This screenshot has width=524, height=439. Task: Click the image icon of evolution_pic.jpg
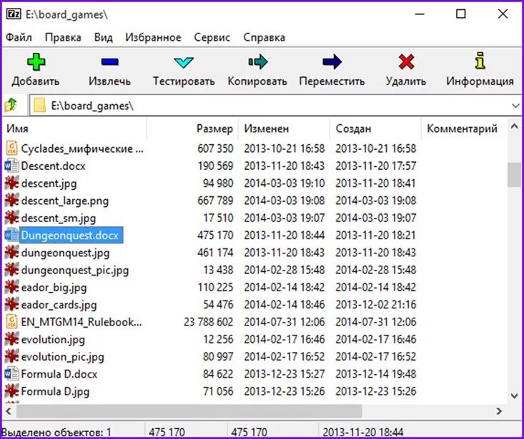pos(11,357)
